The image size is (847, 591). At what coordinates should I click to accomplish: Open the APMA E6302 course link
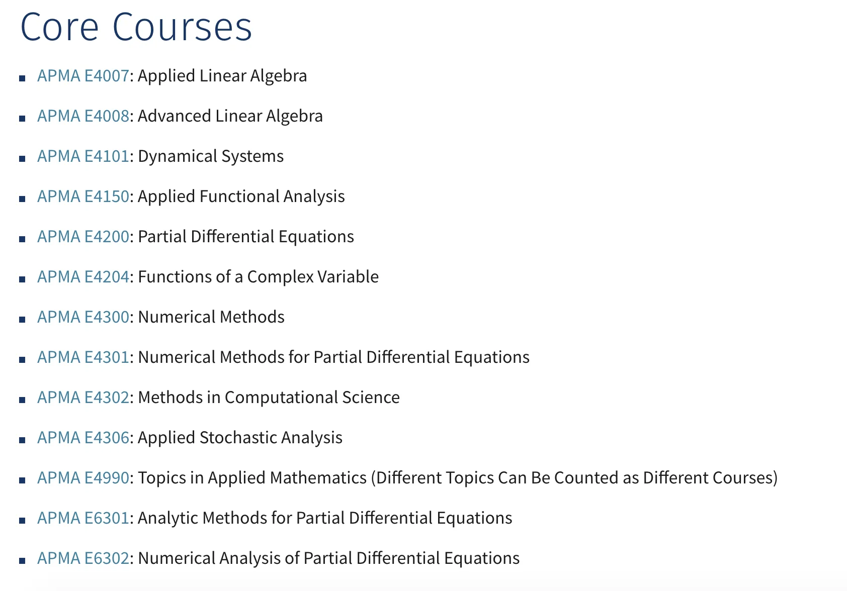click(x=83, y=558)
